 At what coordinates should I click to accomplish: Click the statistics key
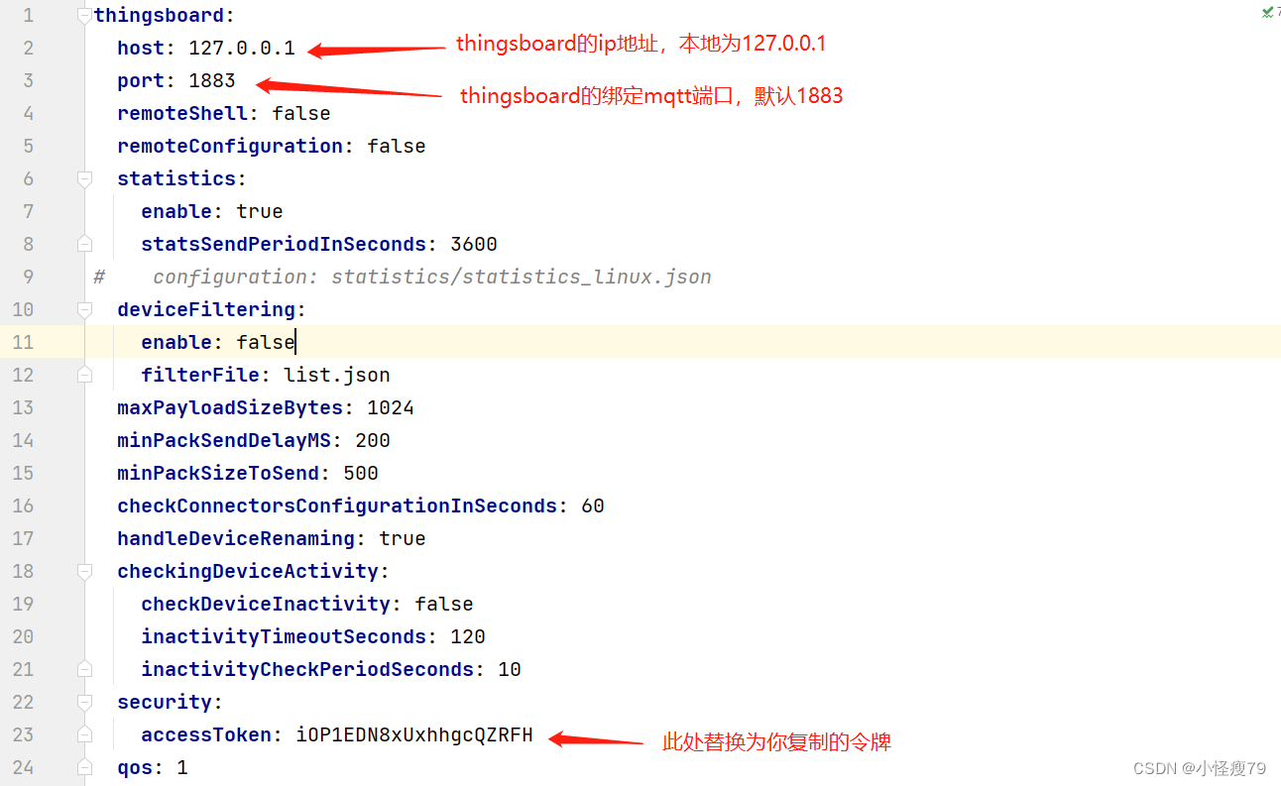click(x=176, y=179)
